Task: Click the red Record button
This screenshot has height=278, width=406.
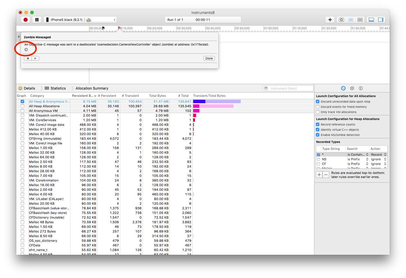Action: 26,20
